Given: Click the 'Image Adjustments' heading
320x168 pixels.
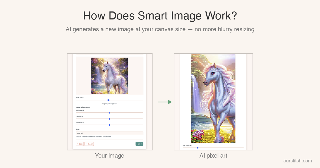Looking at the screenshot, I should click(83, 107).
